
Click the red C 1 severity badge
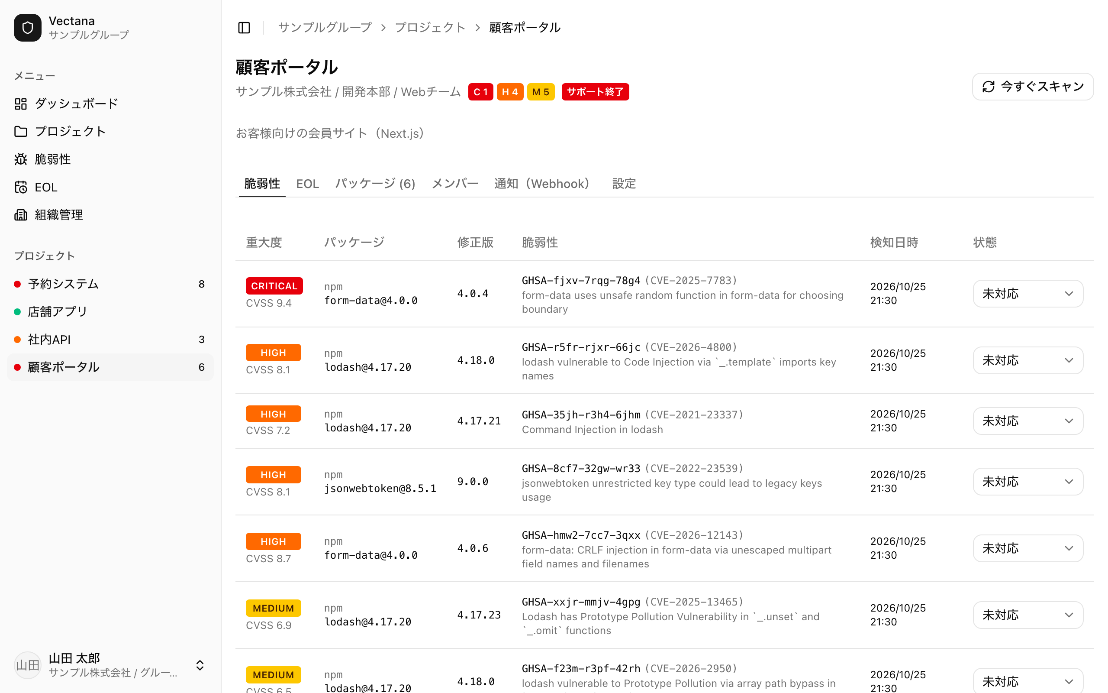[480, 92]
